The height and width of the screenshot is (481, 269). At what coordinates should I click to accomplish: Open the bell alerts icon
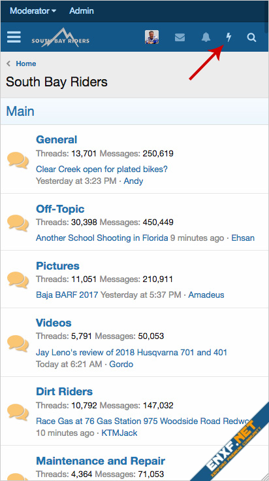(x=206, y=37)
